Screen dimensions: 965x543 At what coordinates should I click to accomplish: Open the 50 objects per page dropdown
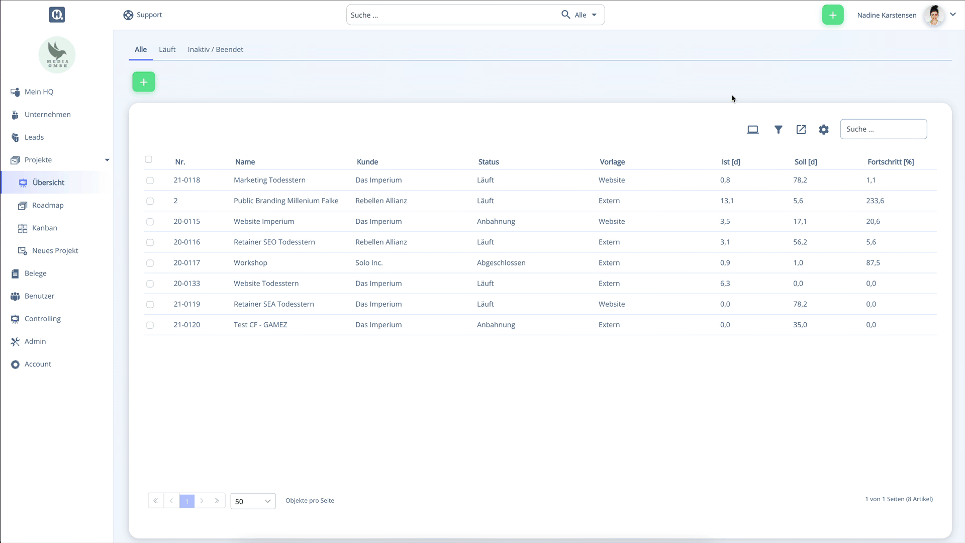point(253,501)
